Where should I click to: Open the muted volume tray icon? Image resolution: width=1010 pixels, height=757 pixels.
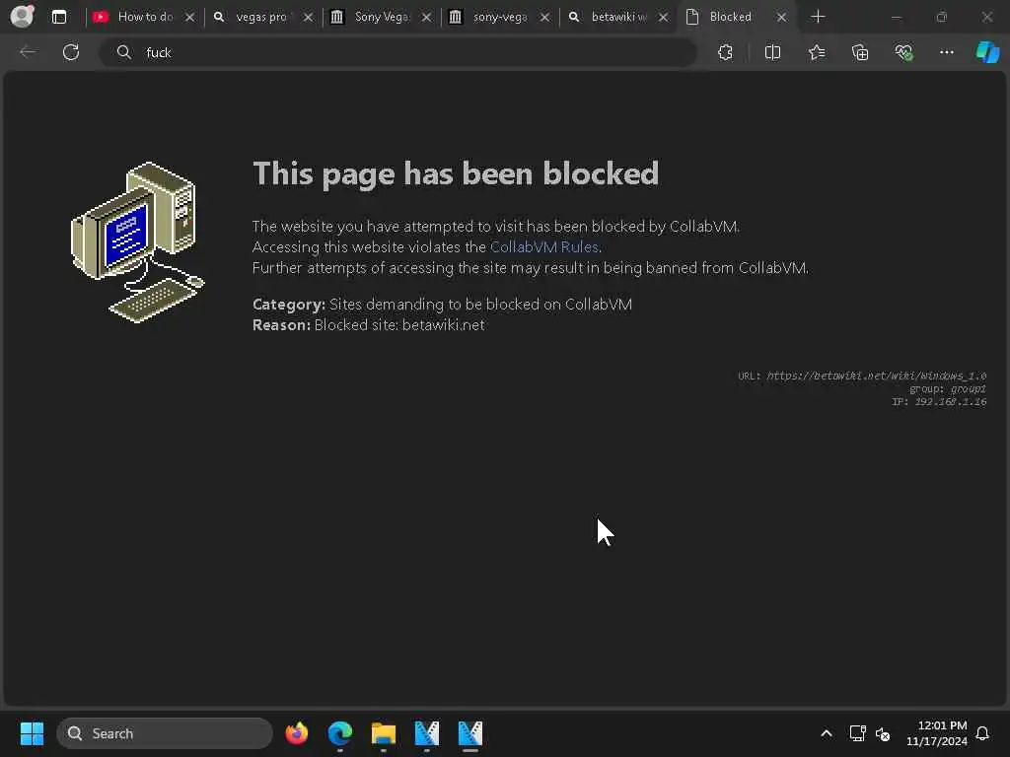click(x=883, y=733)
